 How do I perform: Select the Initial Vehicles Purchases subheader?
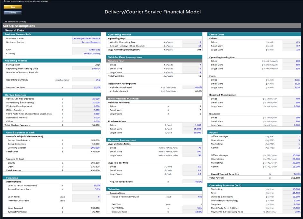[x=154, y=98]
